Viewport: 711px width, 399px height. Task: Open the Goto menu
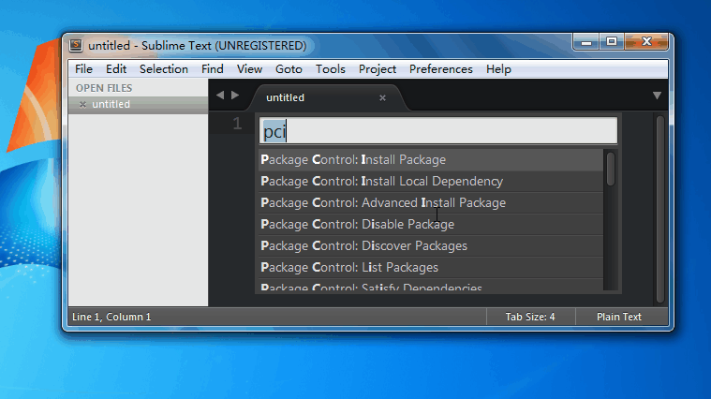tap(289, 69)
